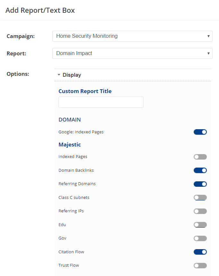This screenshot has width=219, height=276.
Task: Turn off Referring Domains toggle
Action: tap(200, 184)
